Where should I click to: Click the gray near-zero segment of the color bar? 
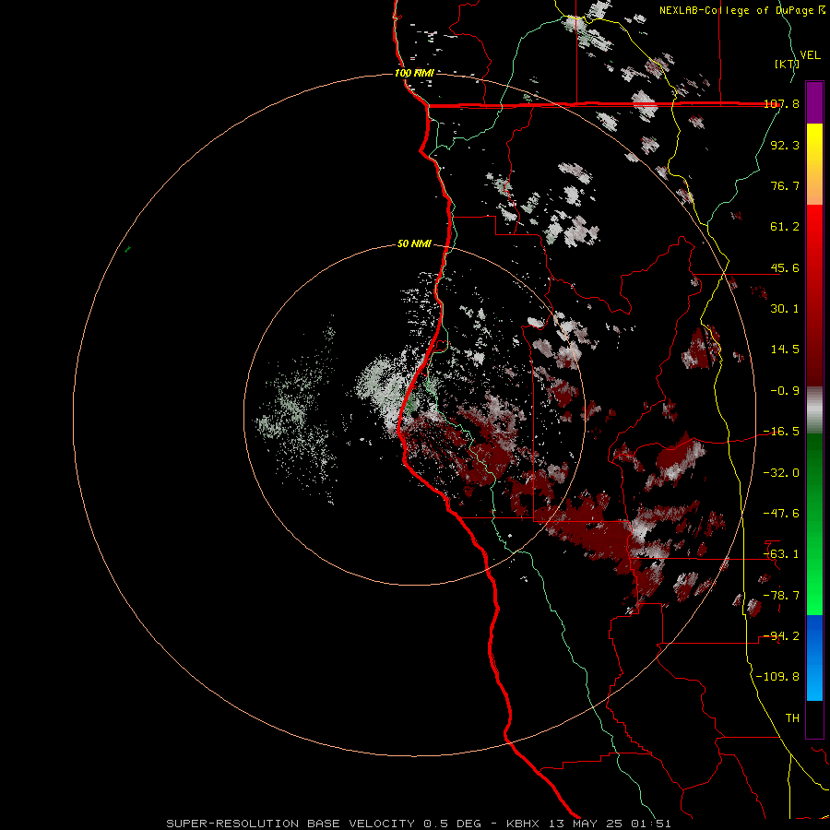pyautogui.click(x=814, y=410)
